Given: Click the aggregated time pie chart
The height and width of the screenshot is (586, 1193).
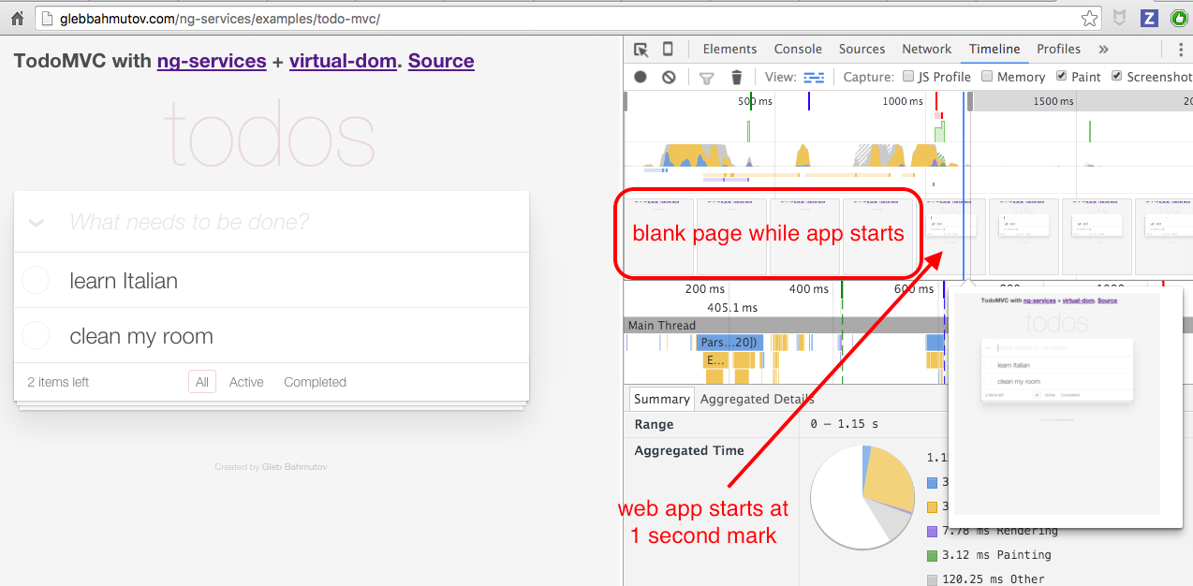Looking at the screenshot, I should click(862, 496).
